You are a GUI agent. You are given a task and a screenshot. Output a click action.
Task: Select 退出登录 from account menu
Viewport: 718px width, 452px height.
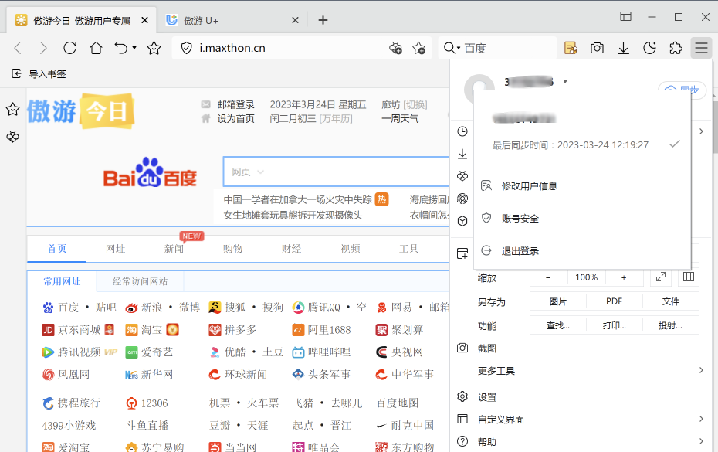520,251
